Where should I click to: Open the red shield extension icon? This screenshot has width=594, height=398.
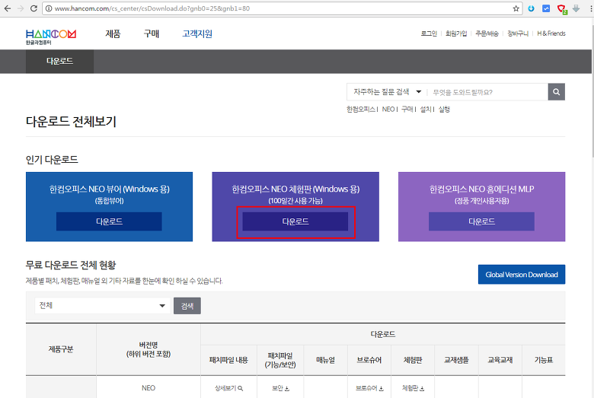coord(562,8)
